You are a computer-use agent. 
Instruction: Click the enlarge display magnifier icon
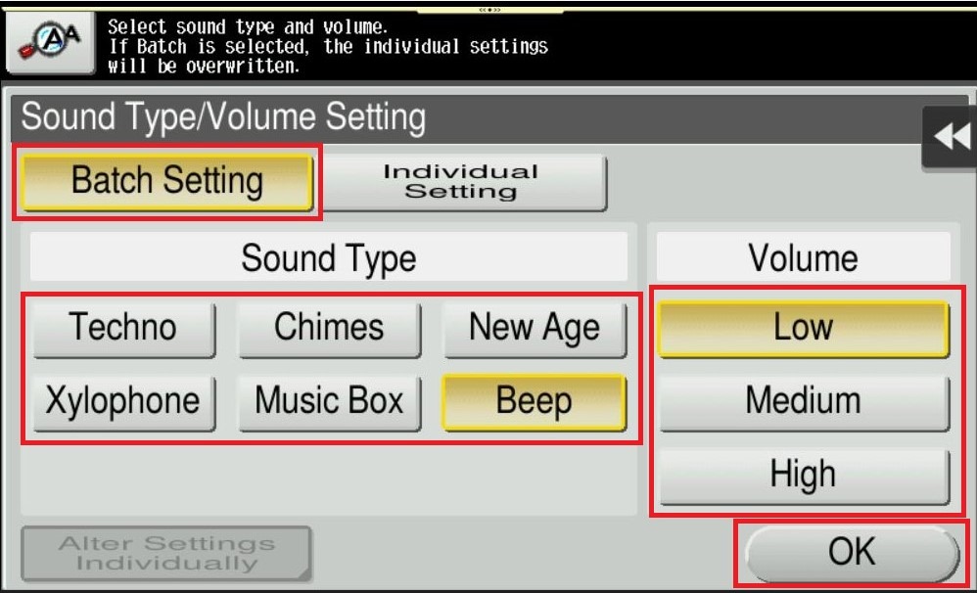pos(47,42)
